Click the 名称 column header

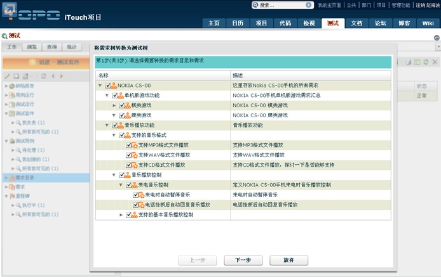pyautogui.click(x=163, y=75)
